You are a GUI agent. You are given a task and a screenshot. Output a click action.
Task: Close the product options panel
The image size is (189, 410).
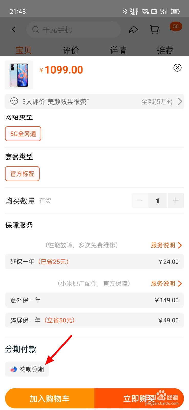tap(177, 68)
